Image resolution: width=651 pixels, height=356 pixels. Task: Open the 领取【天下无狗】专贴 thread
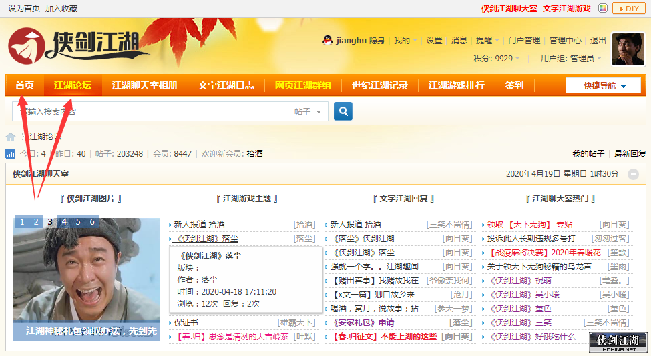tap(529, 224)
